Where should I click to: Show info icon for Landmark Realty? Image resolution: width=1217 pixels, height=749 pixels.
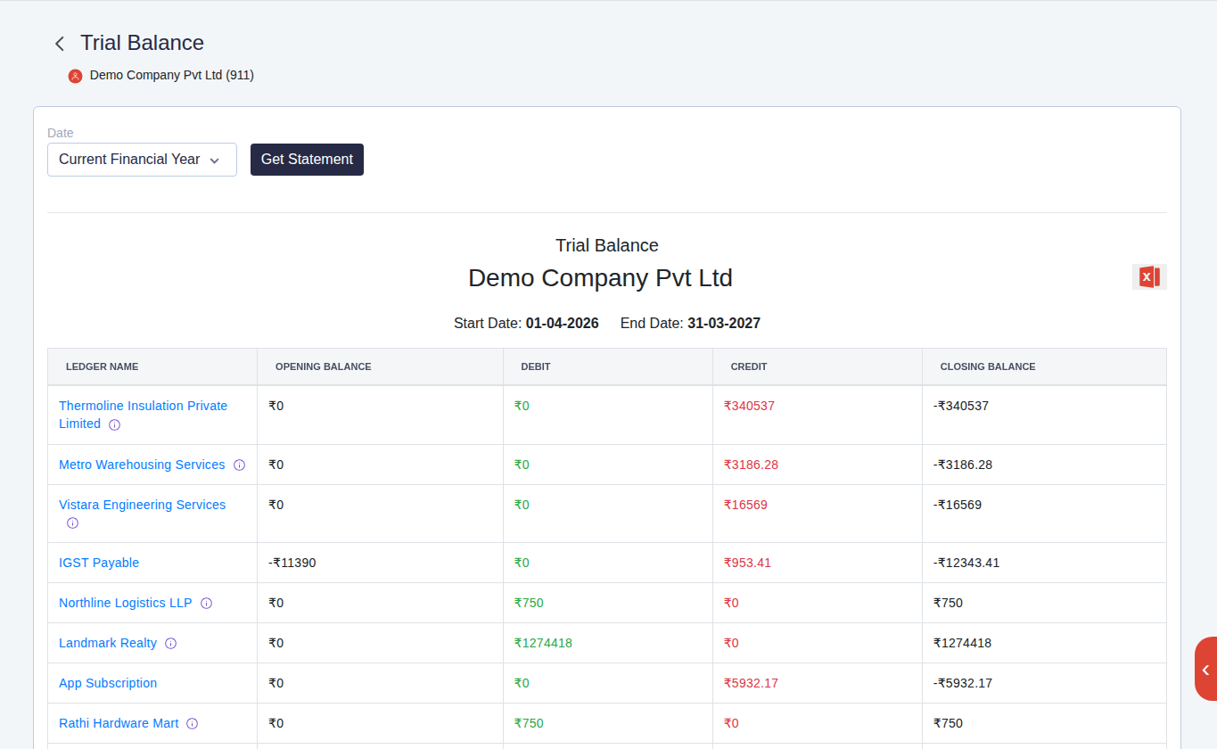click(x=170, y=643)
